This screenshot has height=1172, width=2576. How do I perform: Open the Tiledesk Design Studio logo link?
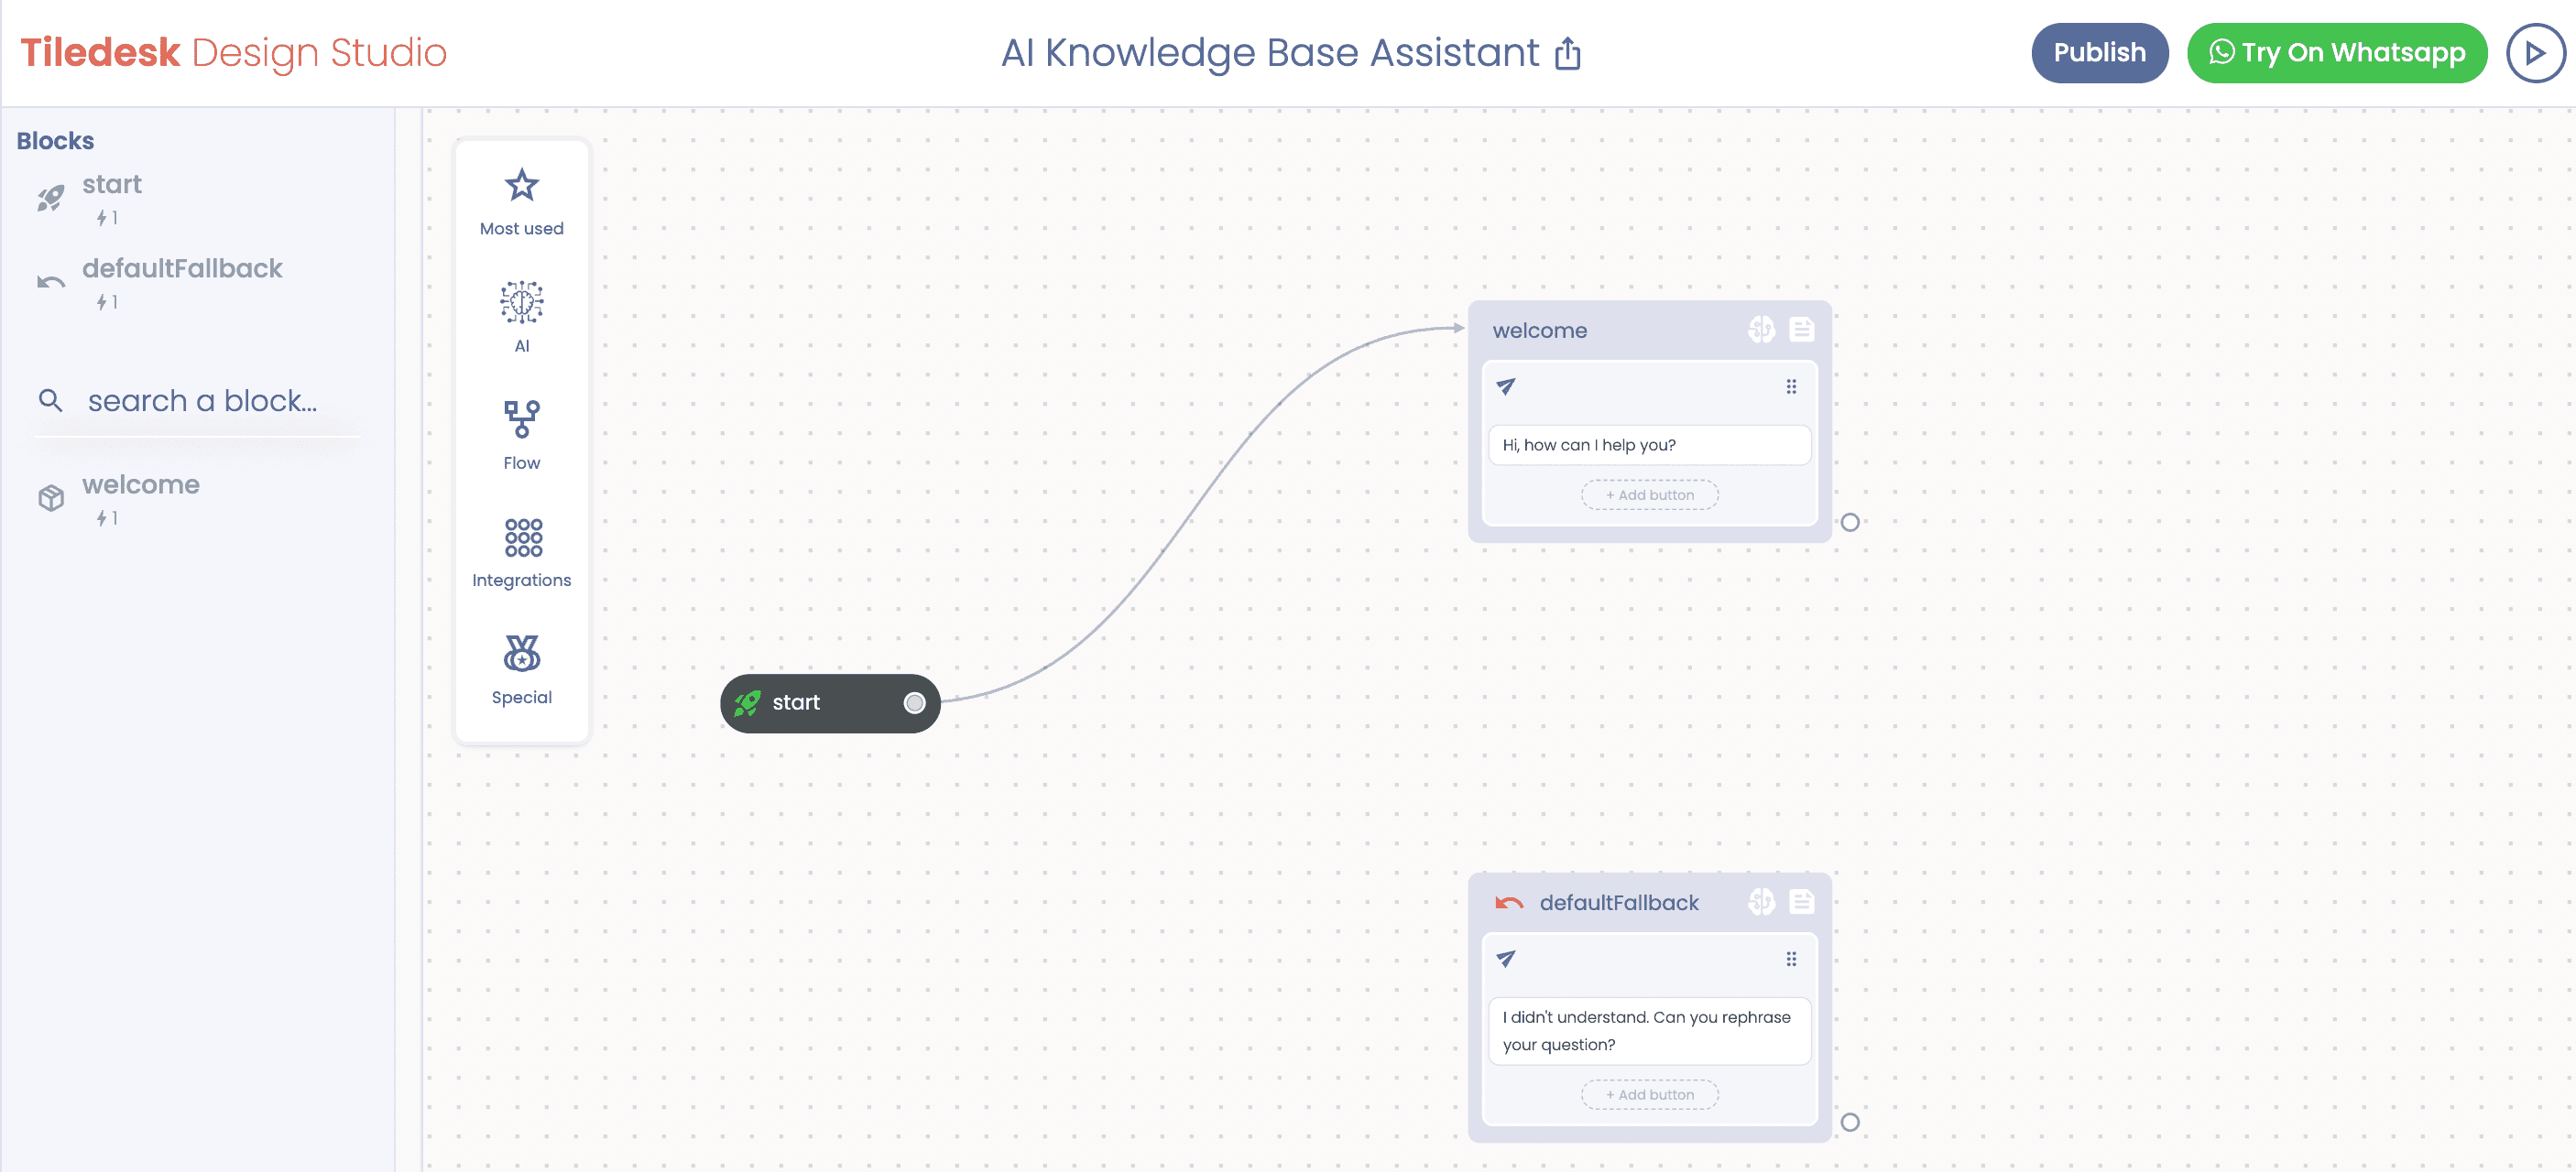[x=234, y=53]
